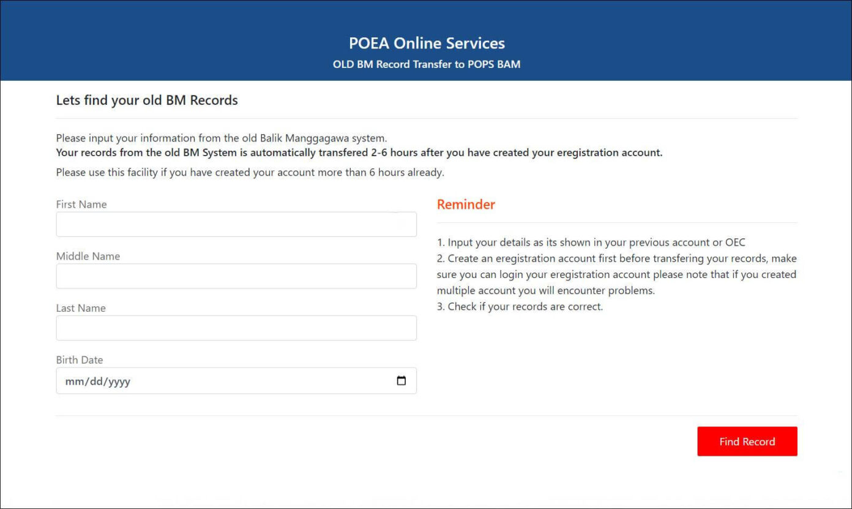Click the First Name field label
Image resolution: width=852 pixels, height=509 pixels.
coord(81,204)
